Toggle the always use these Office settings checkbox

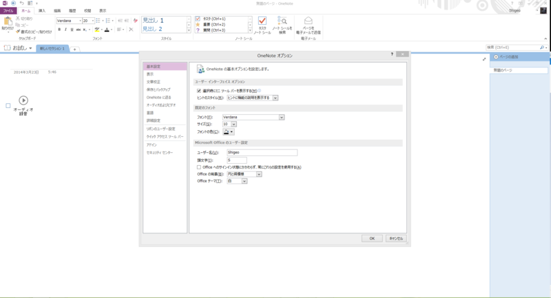[199, 167]
